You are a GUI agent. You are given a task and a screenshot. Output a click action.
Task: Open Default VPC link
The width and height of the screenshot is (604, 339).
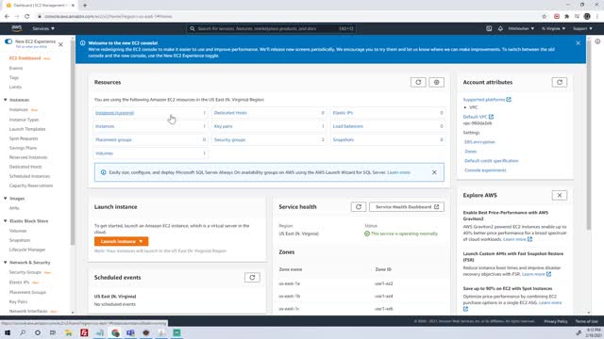pyautogui.click(x=478, y=117)
